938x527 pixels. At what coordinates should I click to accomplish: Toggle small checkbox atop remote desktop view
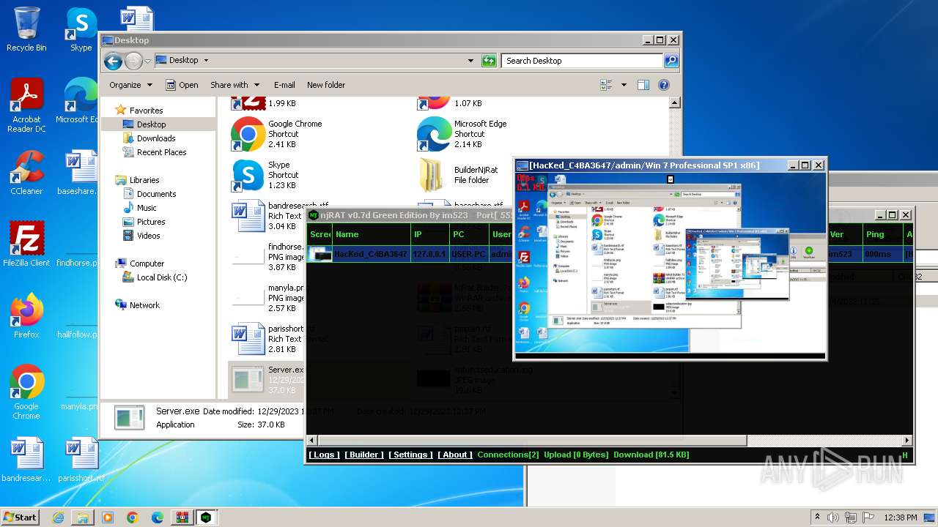coord(670,179)
